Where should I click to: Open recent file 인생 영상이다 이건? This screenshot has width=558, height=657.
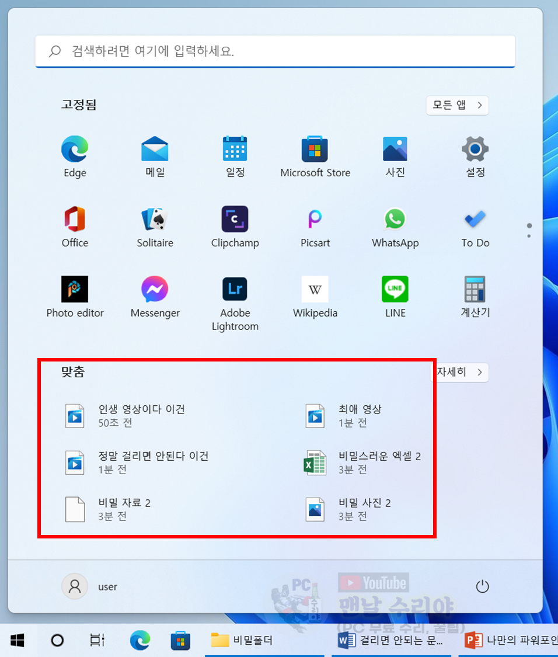pyautogui.click(x=125, y=416)
